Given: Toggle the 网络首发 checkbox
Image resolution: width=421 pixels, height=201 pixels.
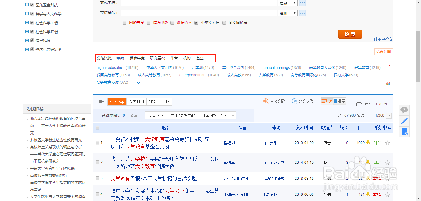Looking at the screenshot, I should click(125, 23).
